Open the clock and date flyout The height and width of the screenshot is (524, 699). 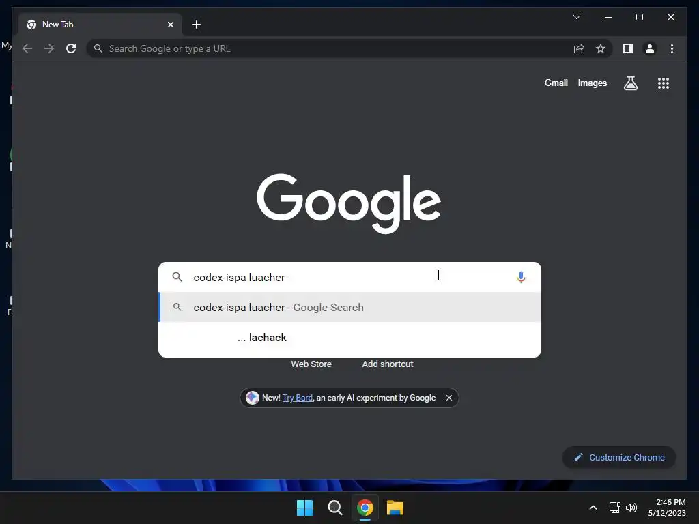point(667,508)
